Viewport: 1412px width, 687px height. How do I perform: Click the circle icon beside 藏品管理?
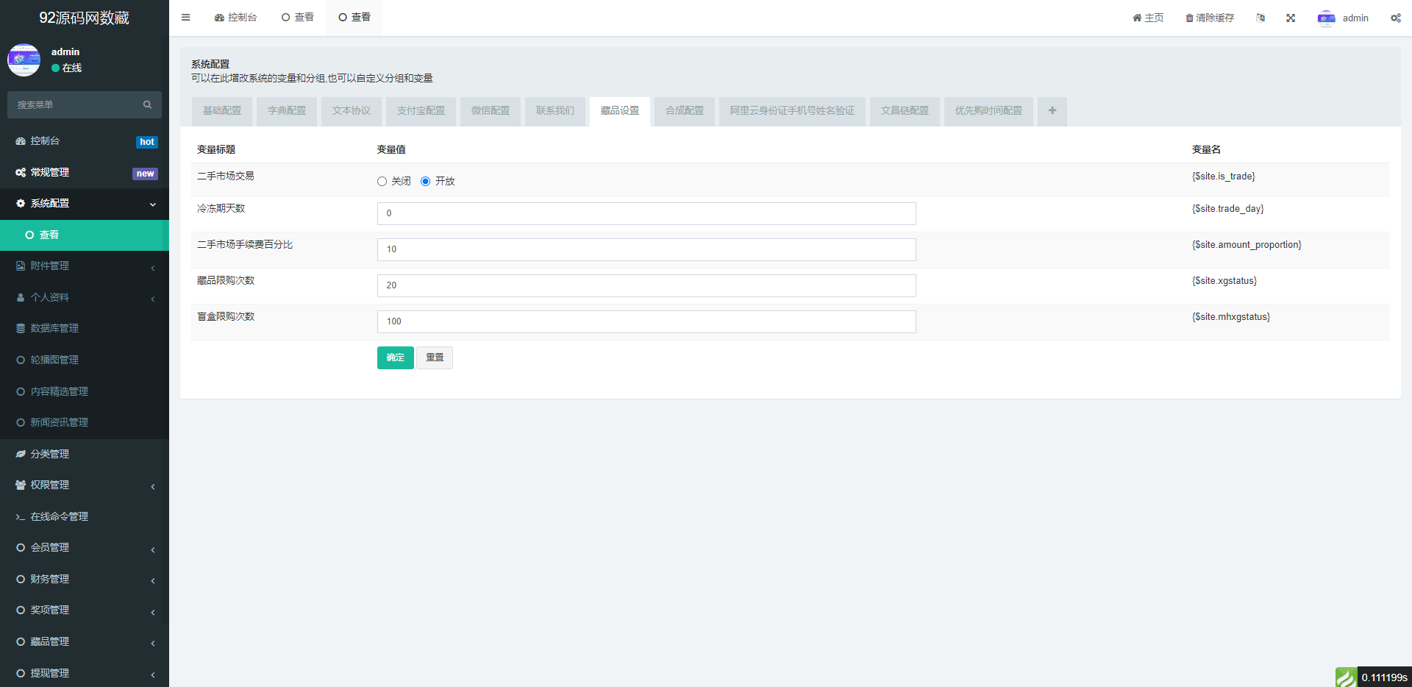pos(21,641)
